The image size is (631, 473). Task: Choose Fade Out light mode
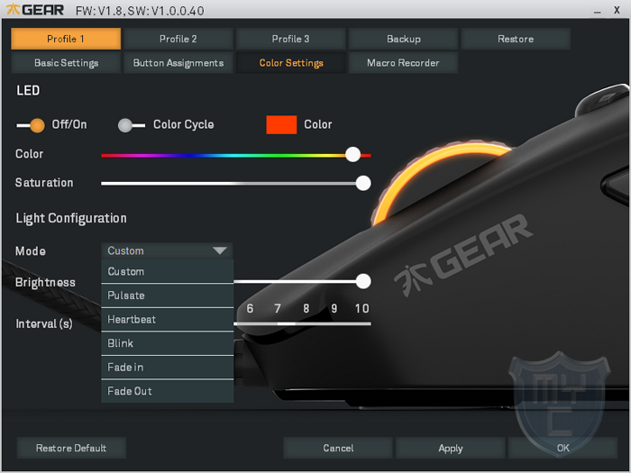168,391
